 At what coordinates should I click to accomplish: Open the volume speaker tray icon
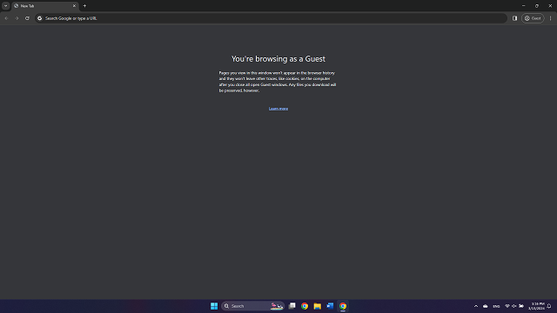tap(514, 306)
